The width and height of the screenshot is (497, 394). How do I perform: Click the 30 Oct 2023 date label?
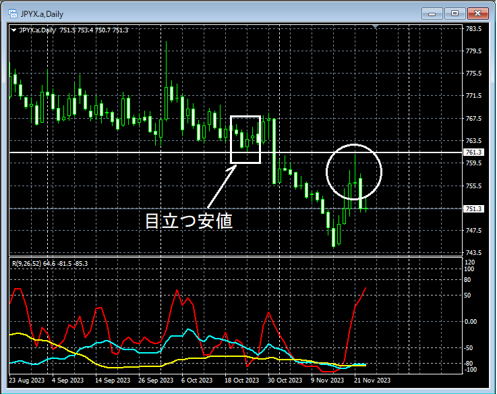pyautogui.click(x=285, y=380)
